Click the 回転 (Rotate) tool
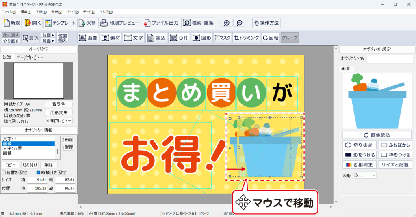 (x=271, y=38)
